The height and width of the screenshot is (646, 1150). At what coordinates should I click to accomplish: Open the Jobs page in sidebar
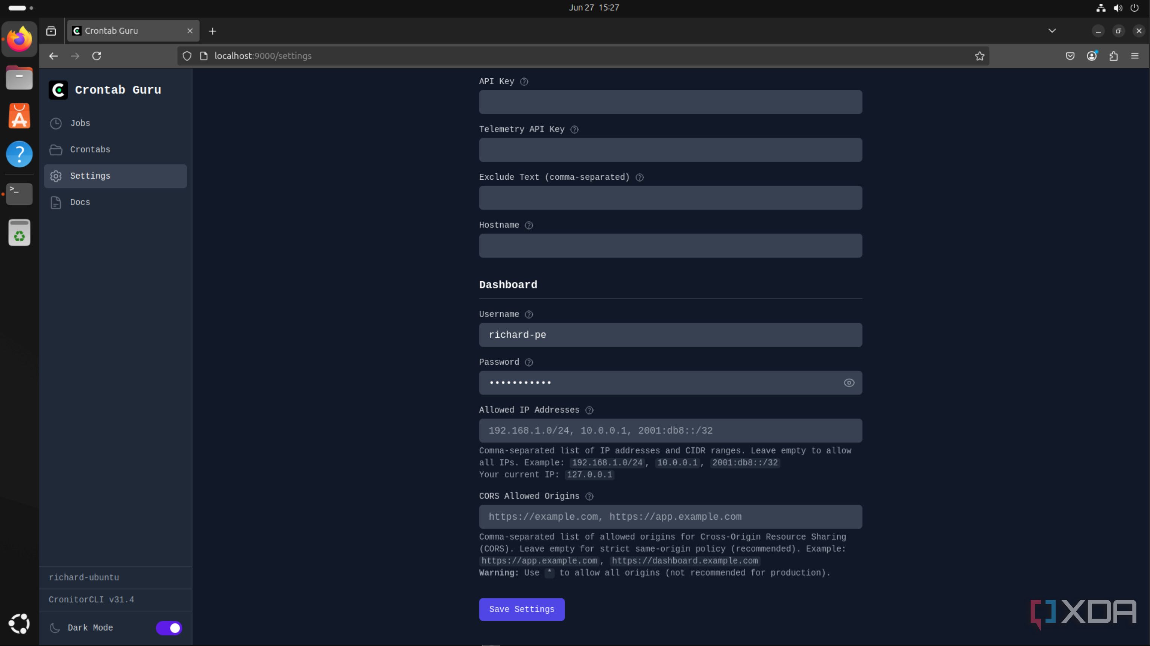[115, 123]
